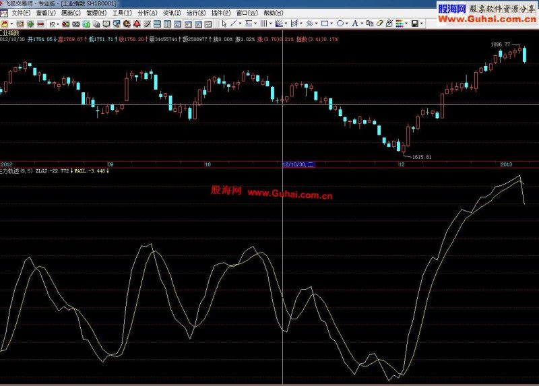Click the home folder toolbar icon
Image resolution: width=539 pixels, height=386 pixels.
tap(5, 24)
